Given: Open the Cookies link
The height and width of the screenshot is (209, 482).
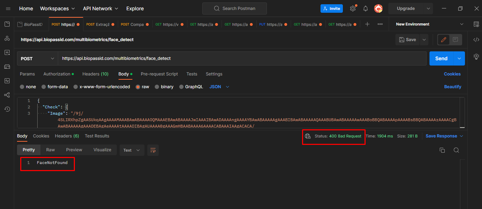Looking at the screenshot, I should click(x=452, y=74).
